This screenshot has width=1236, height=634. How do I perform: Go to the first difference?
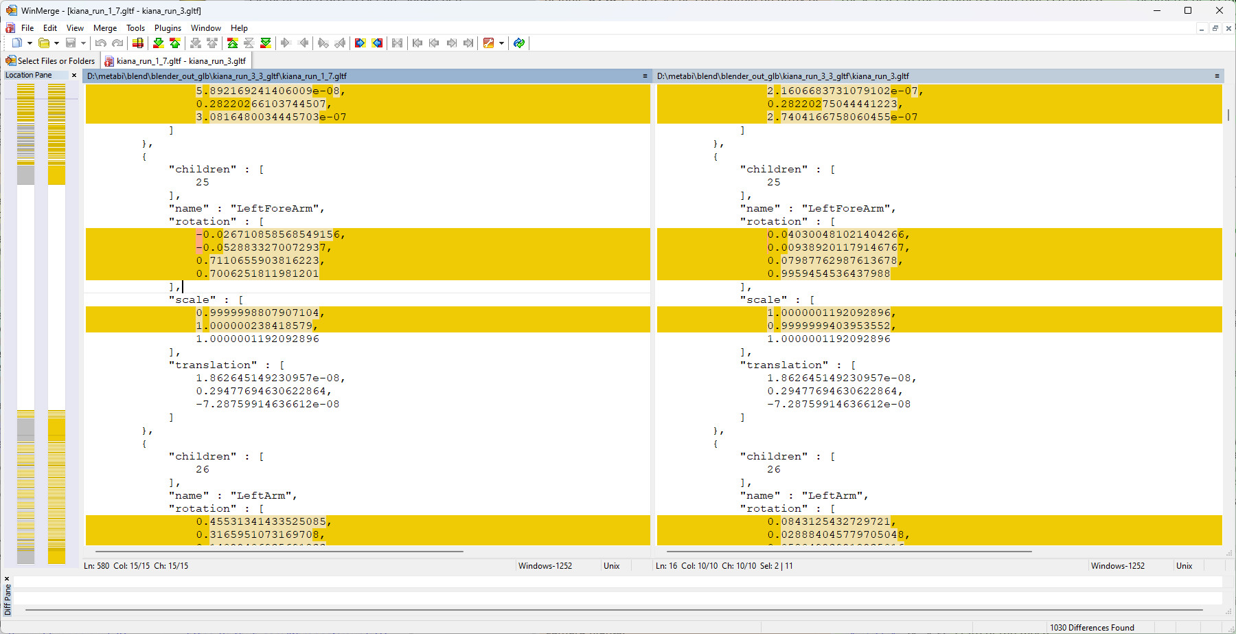point(233,43)
